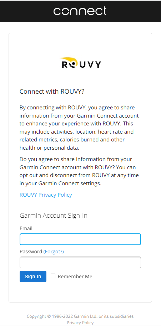Open the footer Privacy Policy link

(80, 323)
